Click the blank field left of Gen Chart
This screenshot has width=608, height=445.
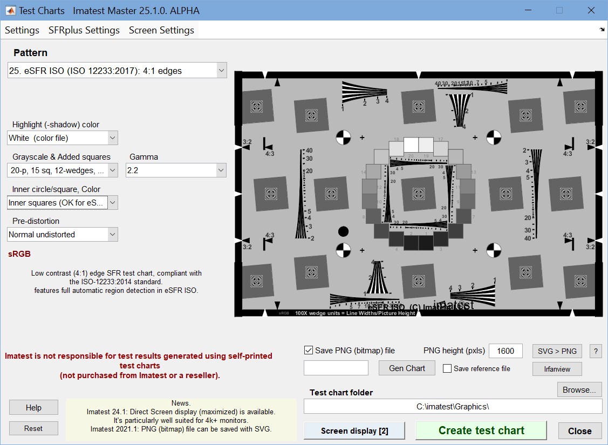tap(336, 368)
